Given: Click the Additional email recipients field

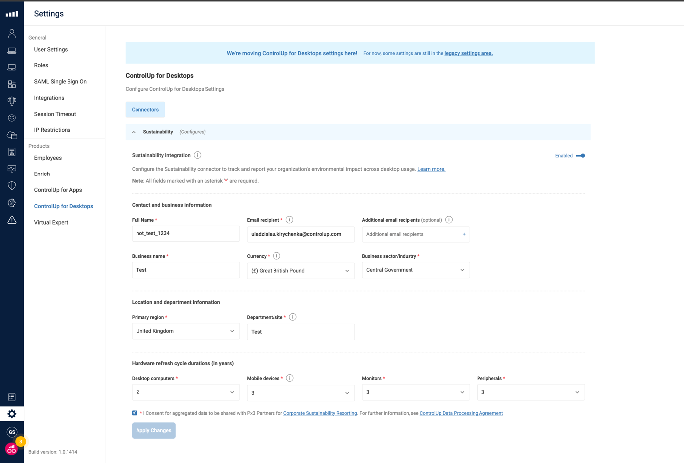Looking at the screenshot, I should click(x=416, y=234).
